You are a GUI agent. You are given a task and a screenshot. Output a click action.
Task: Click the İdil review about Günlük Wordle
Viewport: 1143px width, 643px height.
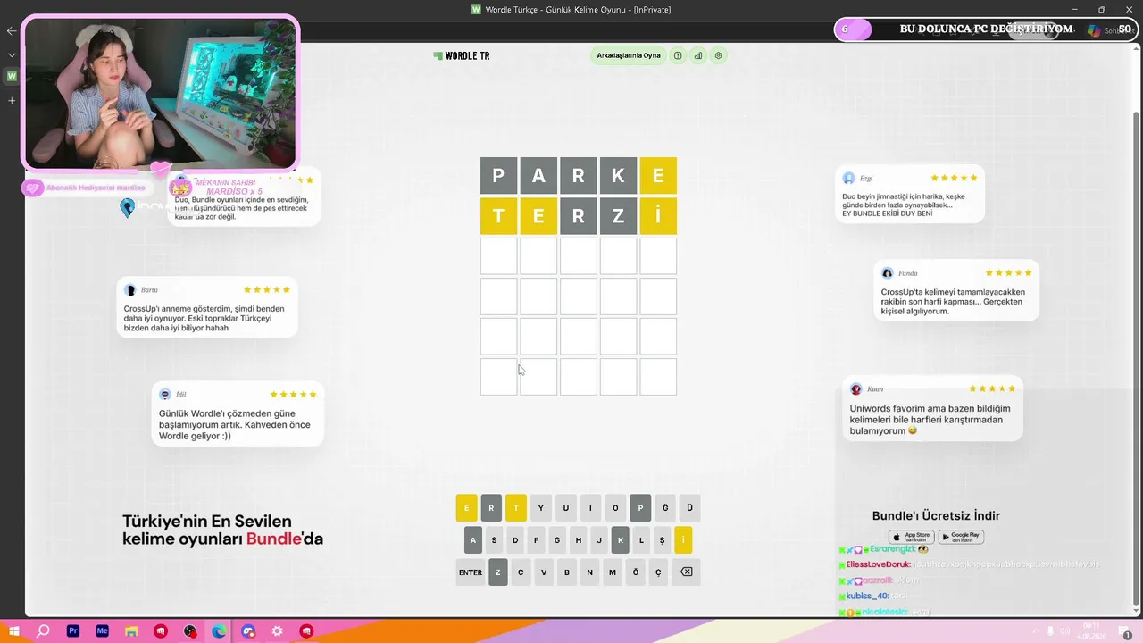click(238, 413)
